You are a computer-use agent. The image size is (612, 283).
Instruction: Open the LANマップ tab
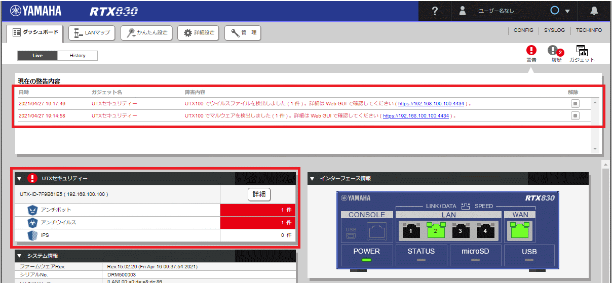point(92,33)
